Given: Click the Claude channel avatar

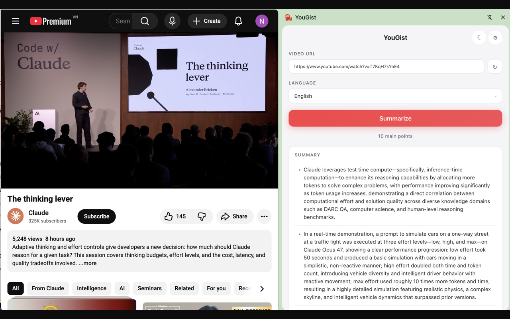Looking at the screenshot, I should pos(16,216).
